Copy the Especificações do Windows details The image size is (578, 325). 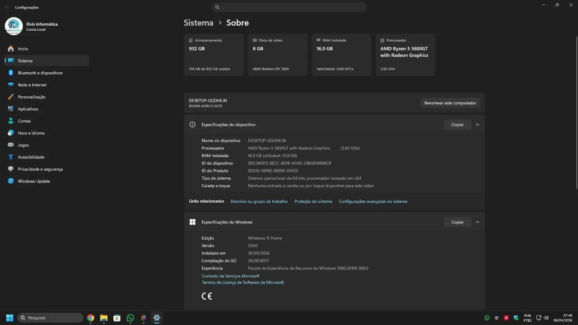(457, 222)
